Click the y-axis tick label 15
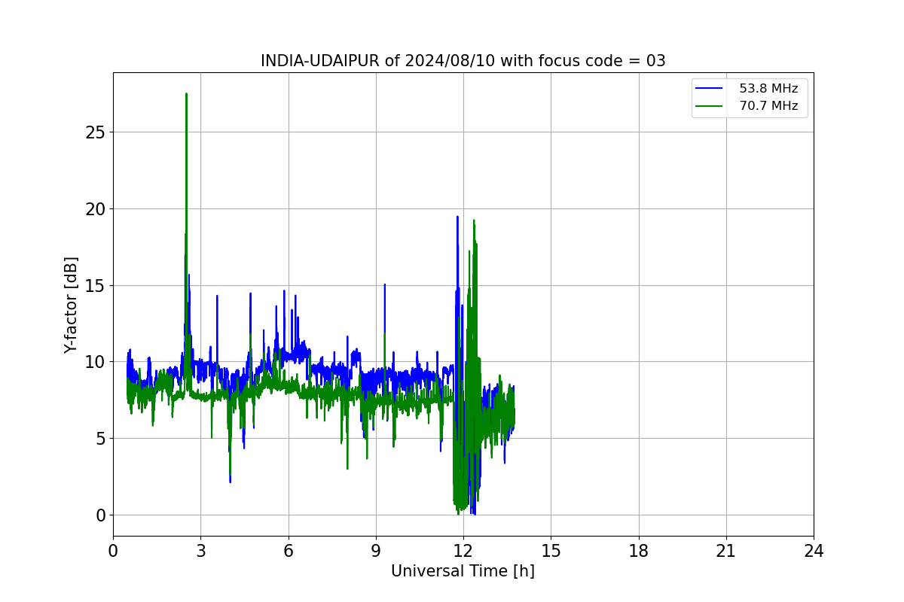The height and width of the screenshot is (602, 904). 96,286
